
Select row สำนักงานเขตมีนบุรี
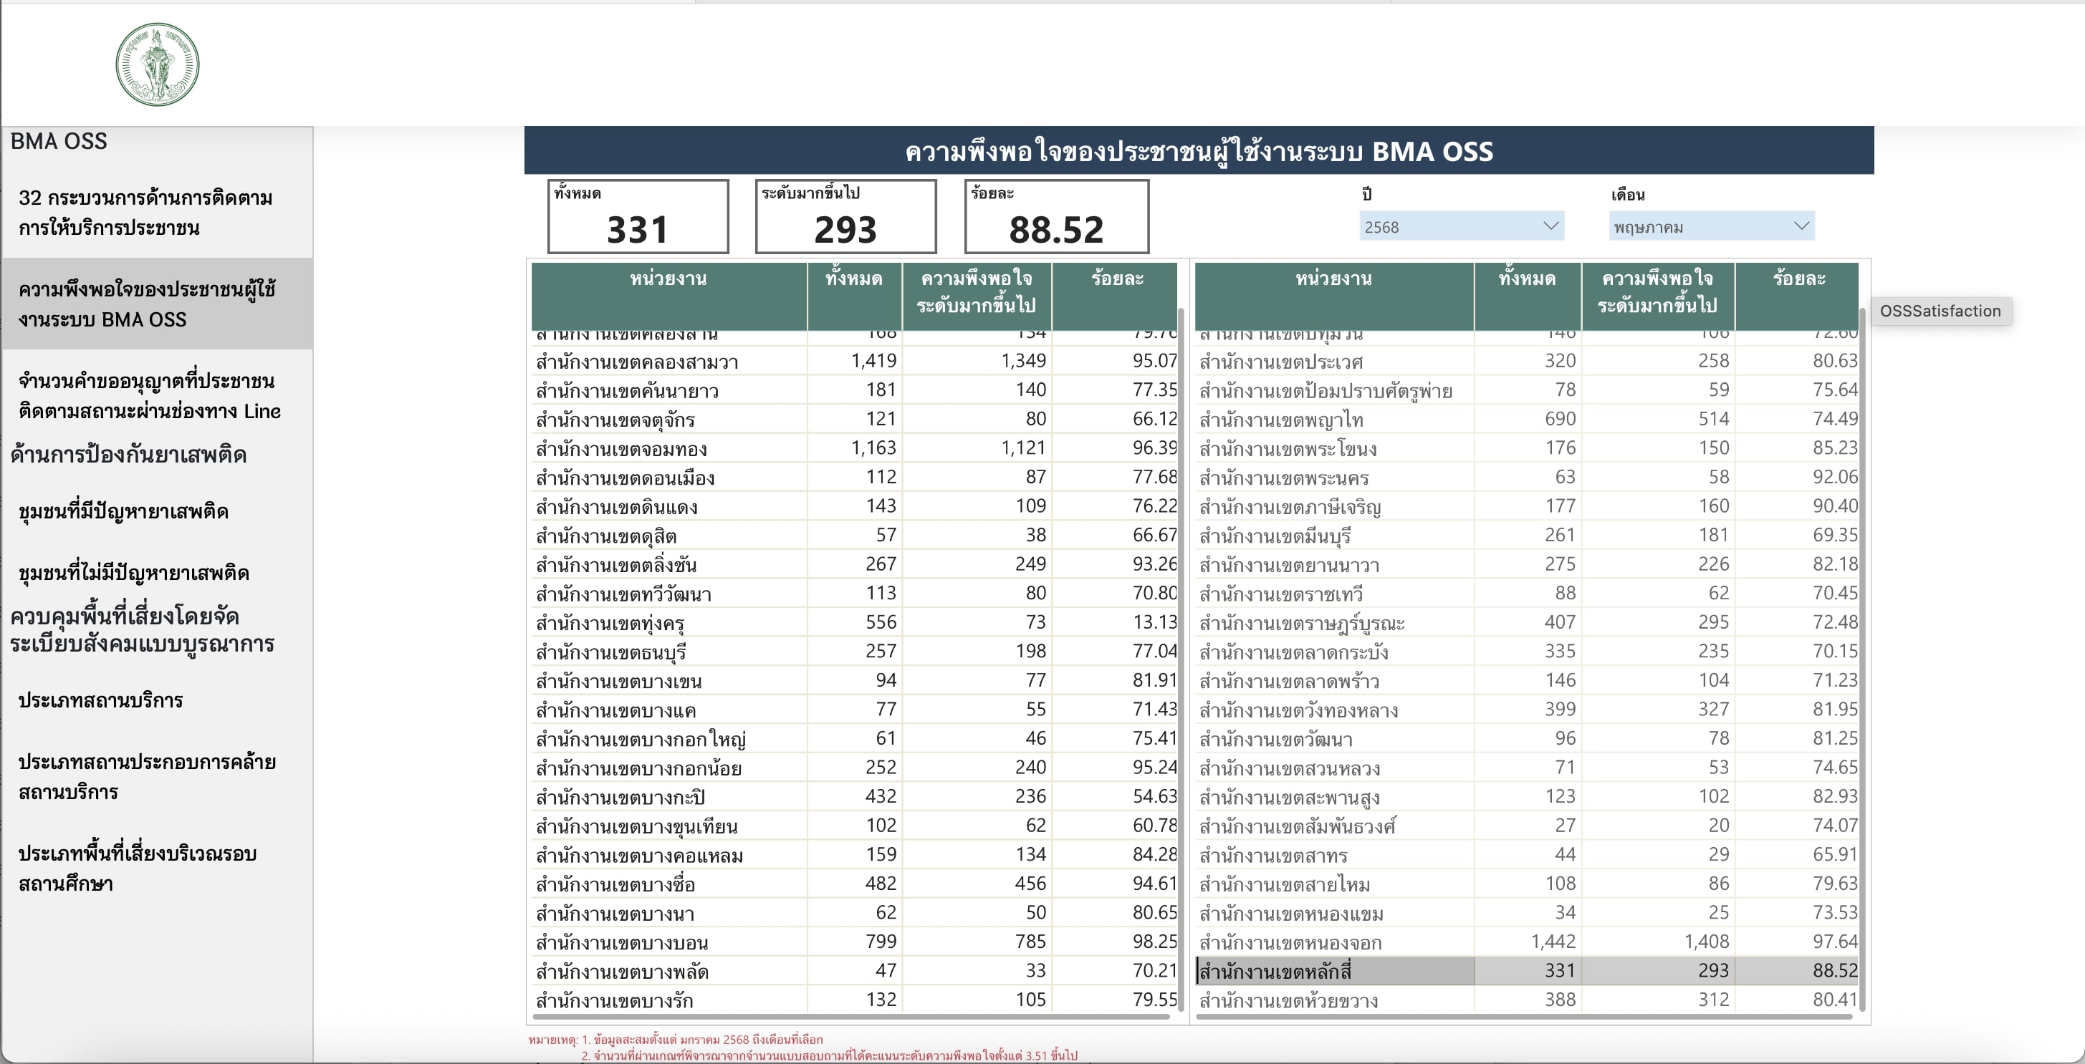pyautogui.click(x=1528, y=536)
